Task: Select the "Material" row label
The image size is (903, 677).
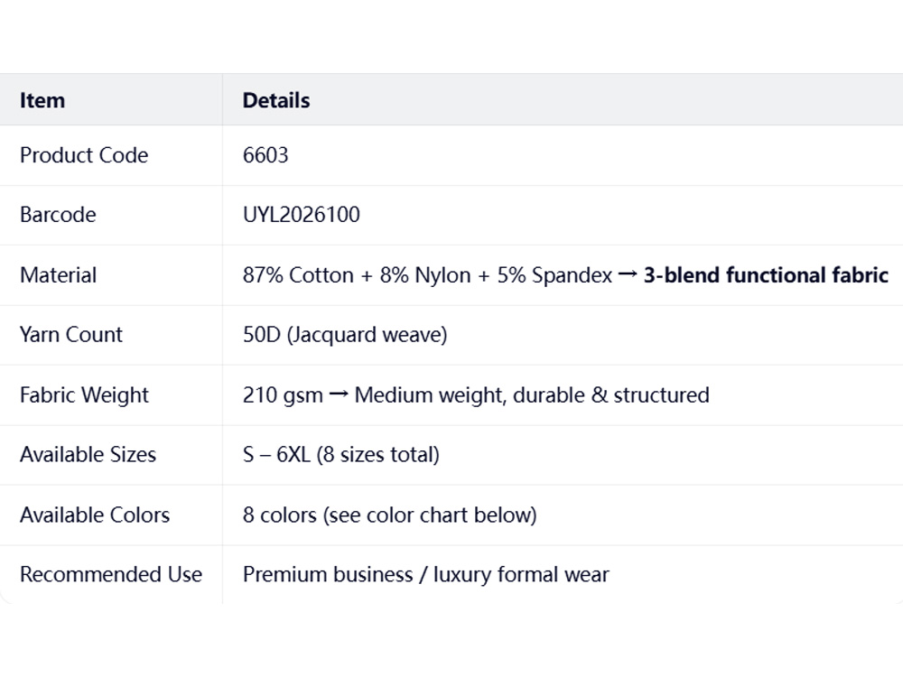Action: click(x=58, y=275)
